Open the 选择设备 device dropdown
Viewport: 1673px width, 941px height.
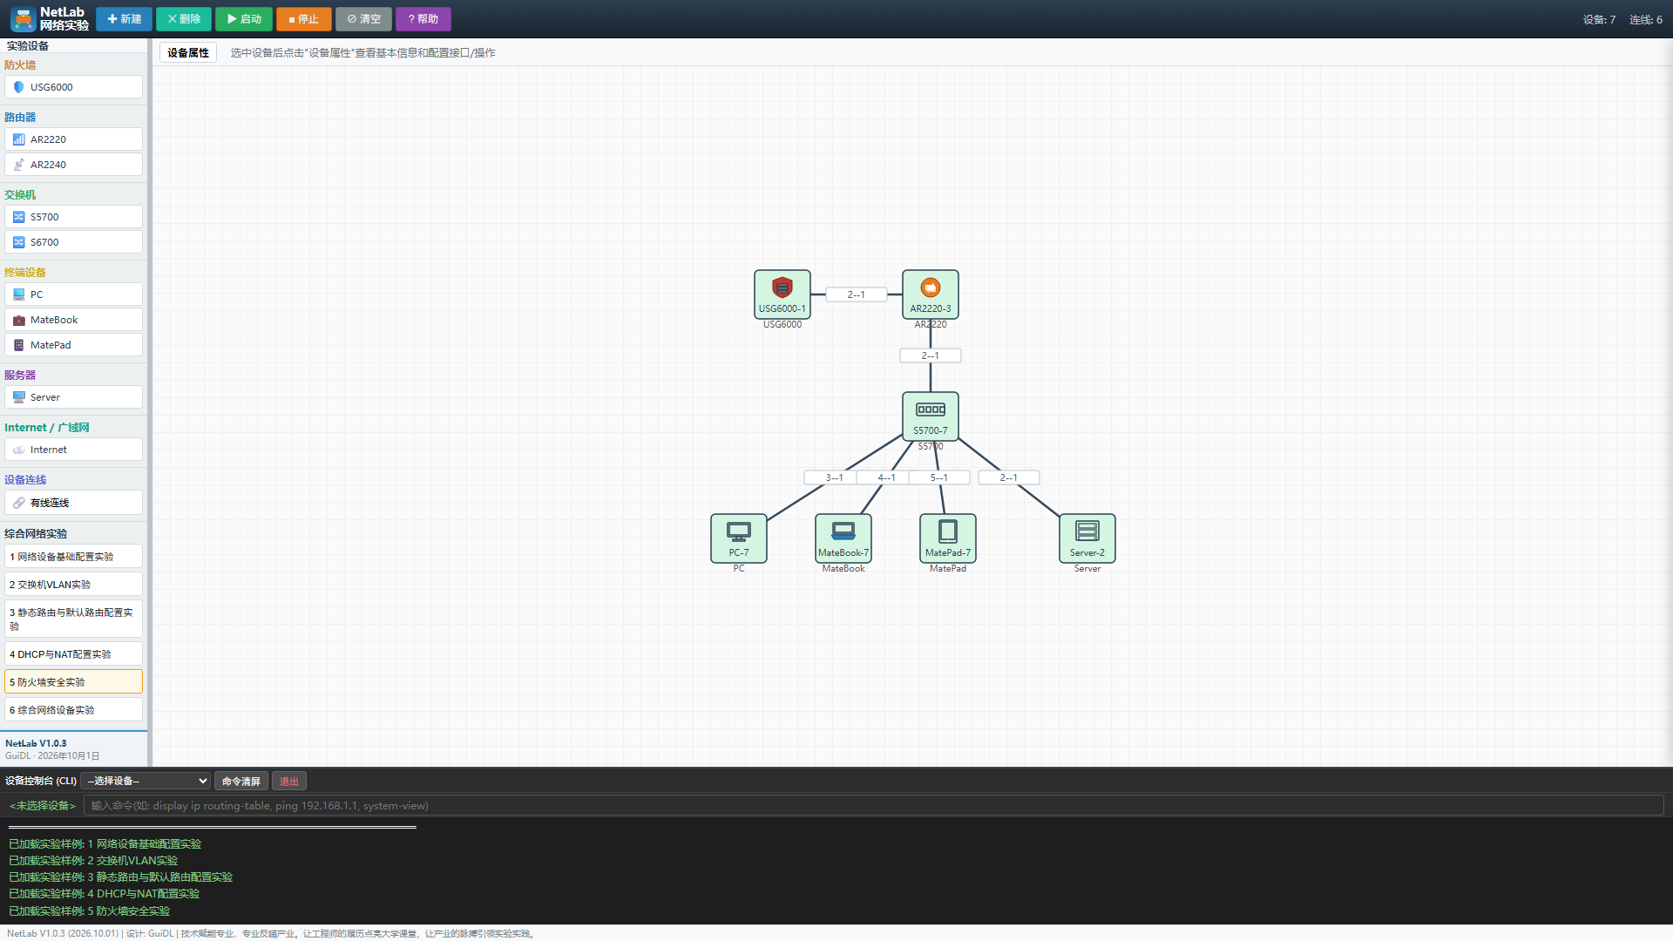tap(146, 781)
